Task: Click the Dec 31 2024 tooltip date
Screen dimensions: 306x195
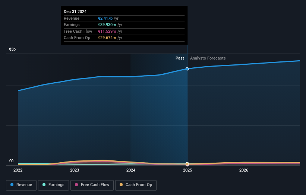Action: 75,12
